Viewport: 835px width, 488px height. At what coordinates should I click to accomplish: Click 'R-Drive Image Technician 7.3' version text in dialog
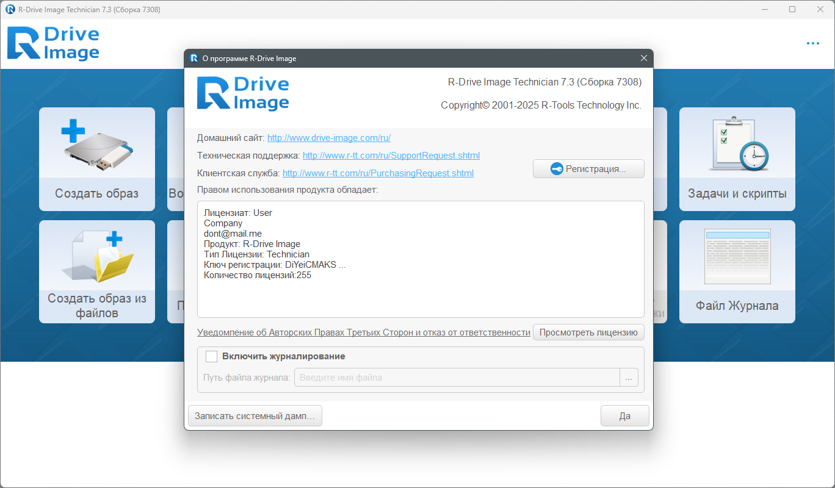tap(544, 82)
